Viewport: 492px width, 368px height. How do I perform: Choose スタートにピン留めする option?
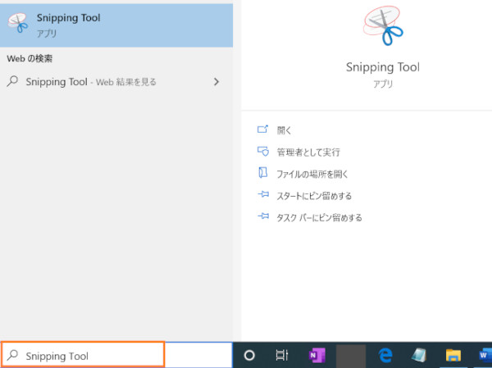click(x=314, y=196)
